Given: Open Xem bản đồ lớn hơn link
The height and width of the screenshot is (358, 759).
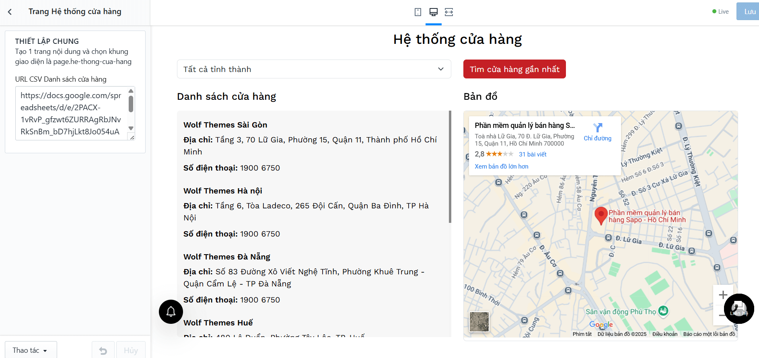Looking at the screenshot, I should [x=502, y=167].
